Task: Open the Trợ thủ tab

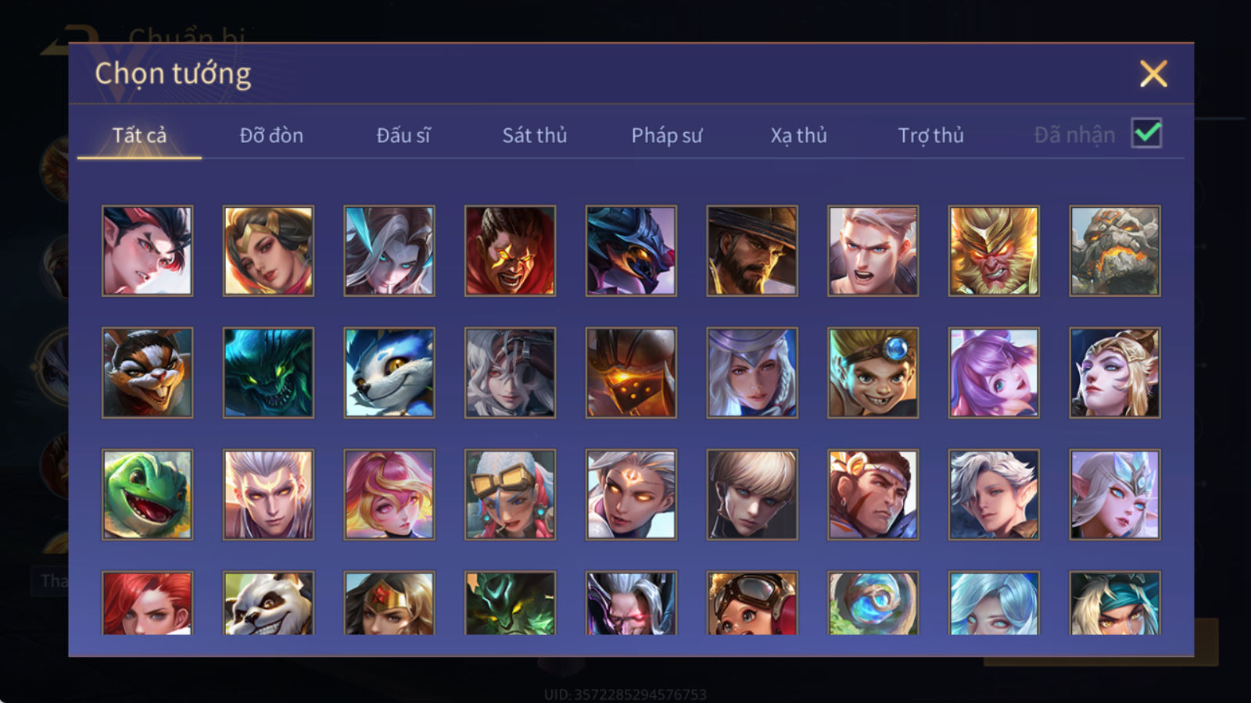Action: 930,135
